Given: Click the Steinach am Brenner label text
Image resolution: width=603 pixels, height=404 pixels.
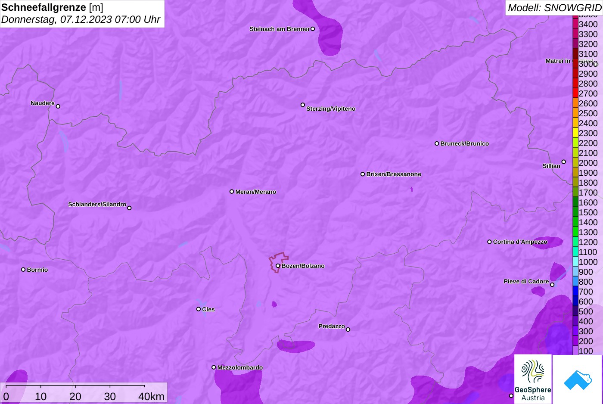Looking at the screenshot, I should coord(280,29).
